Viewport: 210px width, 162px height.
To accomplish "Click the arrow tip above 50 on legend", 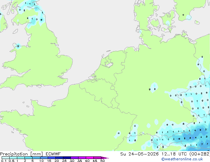I will click(x=105, y=158).
